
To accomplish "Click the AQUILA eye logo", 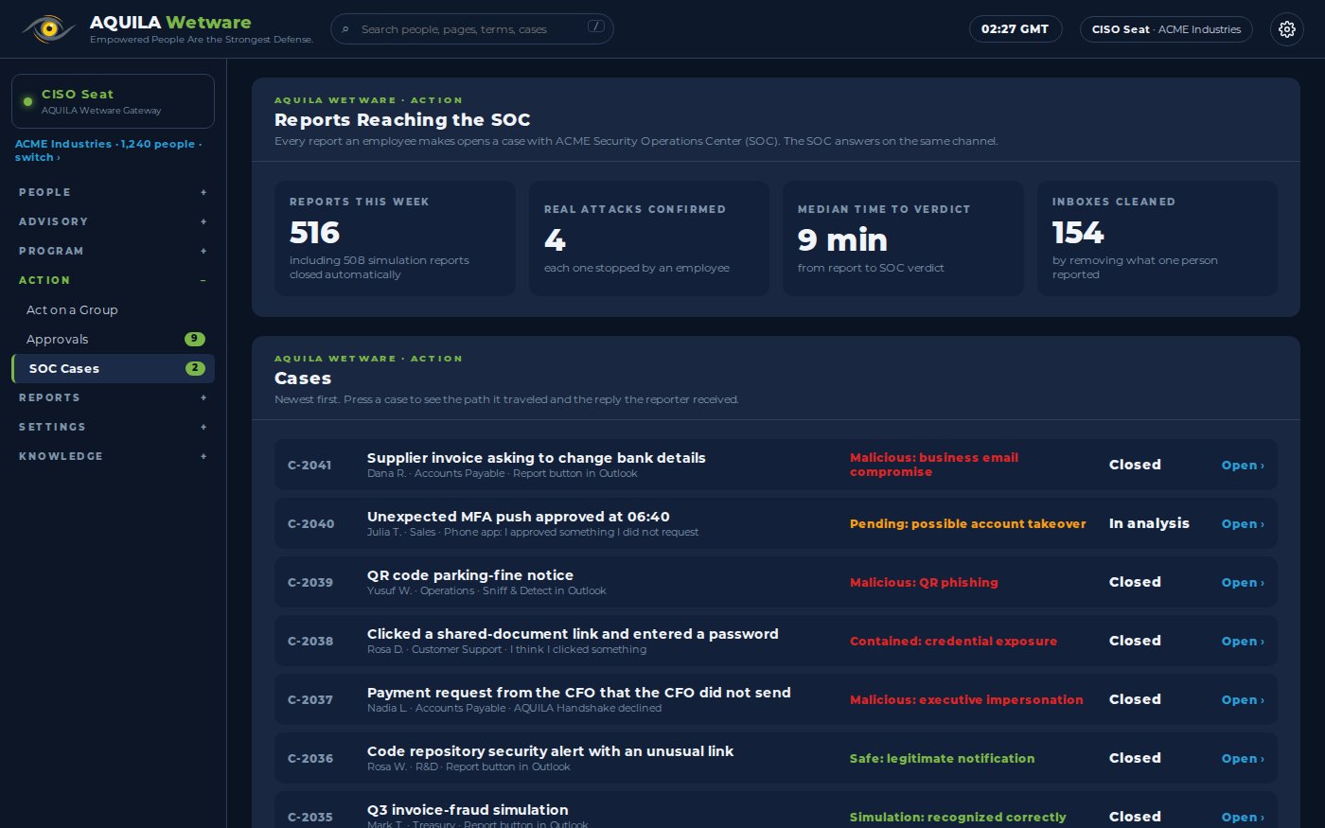I will click(x=48, y=29).
